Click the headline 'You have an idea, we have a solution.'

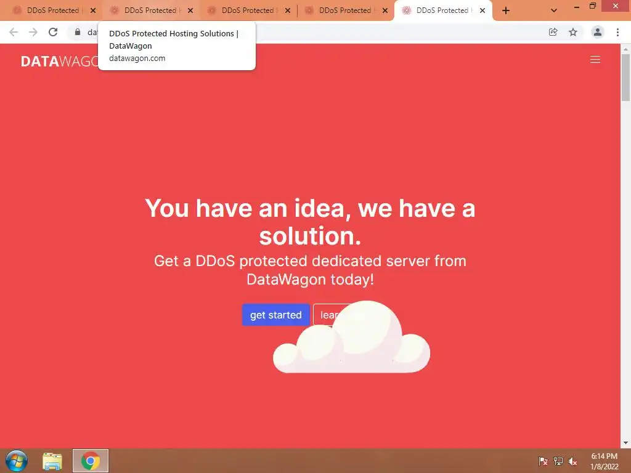pos(310,222)
